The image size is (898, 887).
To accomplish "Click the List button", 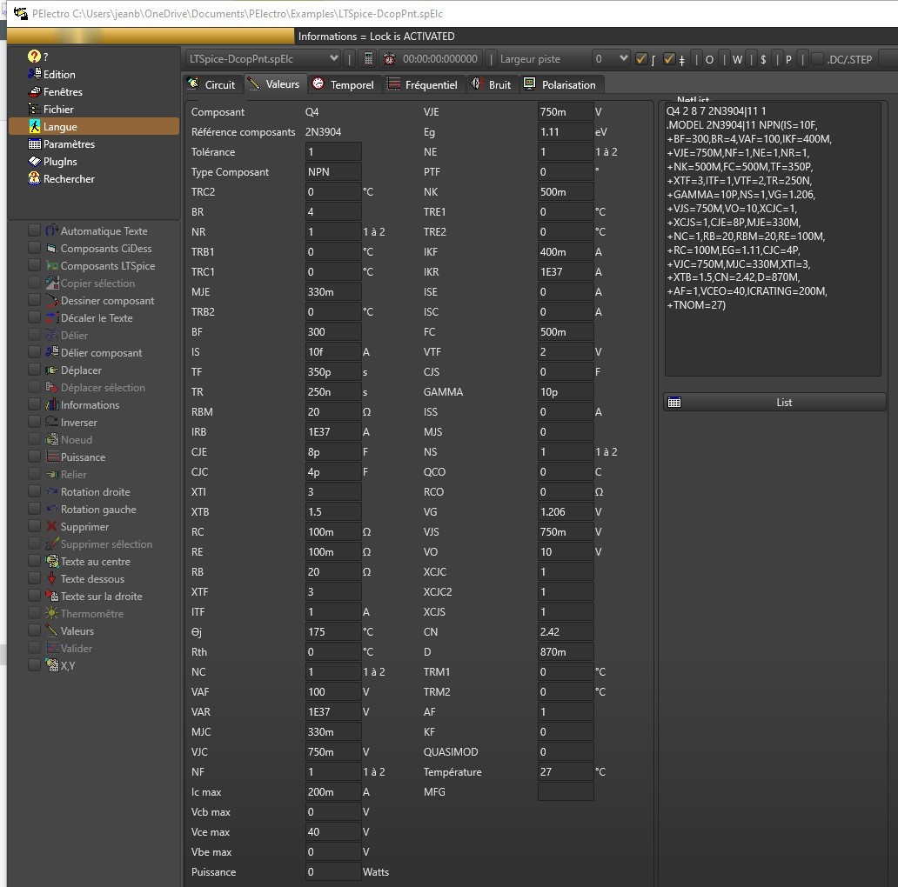I will point(774,403).
